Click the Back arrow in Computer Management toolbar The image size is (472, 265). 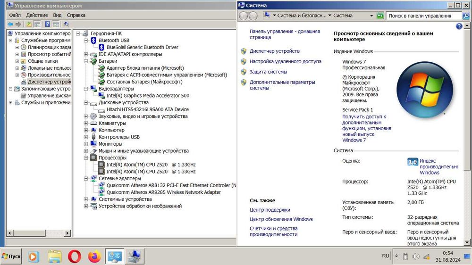tap(10, 25)
